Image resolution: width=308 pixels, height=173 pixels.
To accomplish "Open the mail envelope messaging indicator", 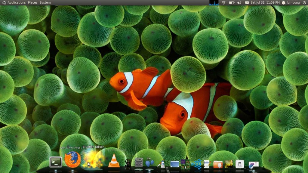I will click(x=247, y=3).
